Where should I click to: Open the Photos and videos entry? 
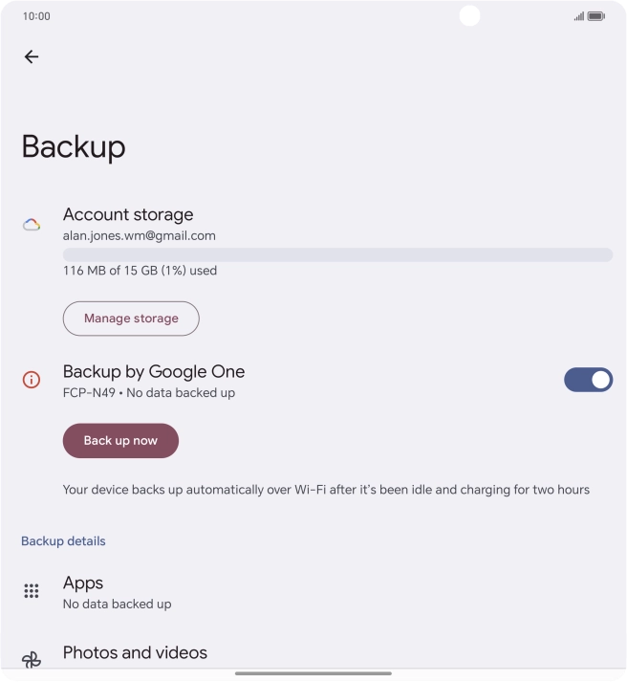click(135, 653)
